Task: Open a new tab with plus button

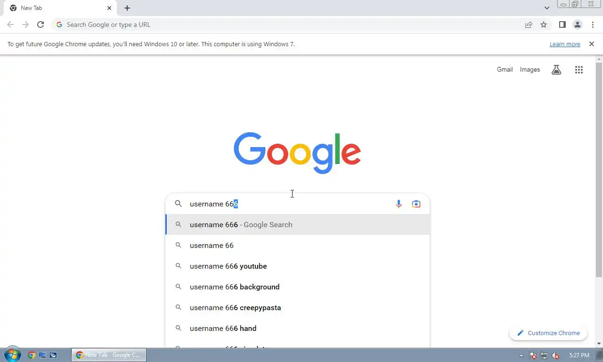Action: [127, 8]
